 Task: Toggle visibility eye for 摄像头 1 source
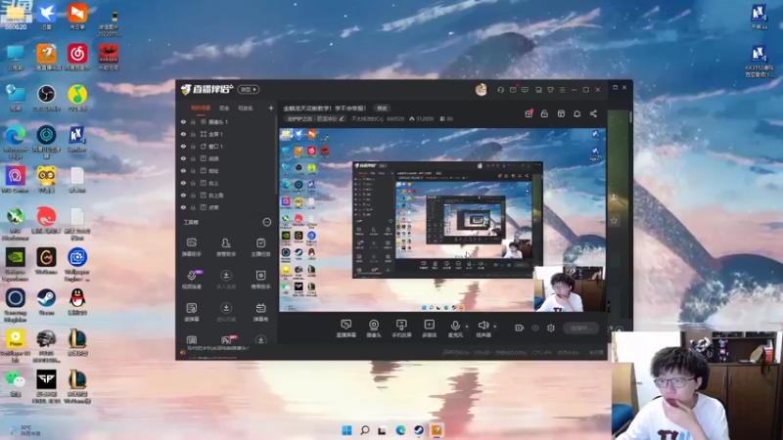pyautogui.click(x=183, y=121)
